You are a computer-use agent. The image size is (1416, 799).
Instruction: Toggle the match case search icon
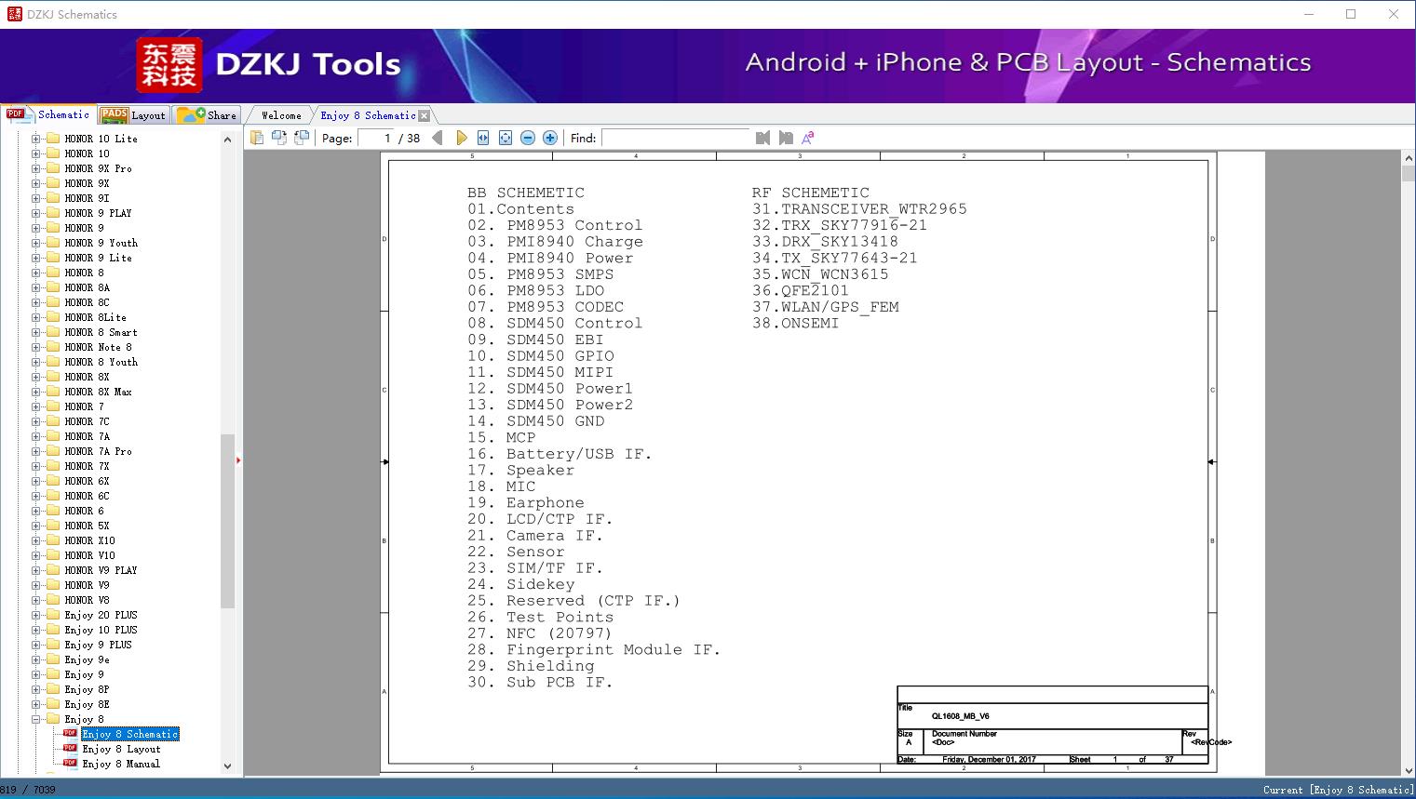(x=808, y=138)
